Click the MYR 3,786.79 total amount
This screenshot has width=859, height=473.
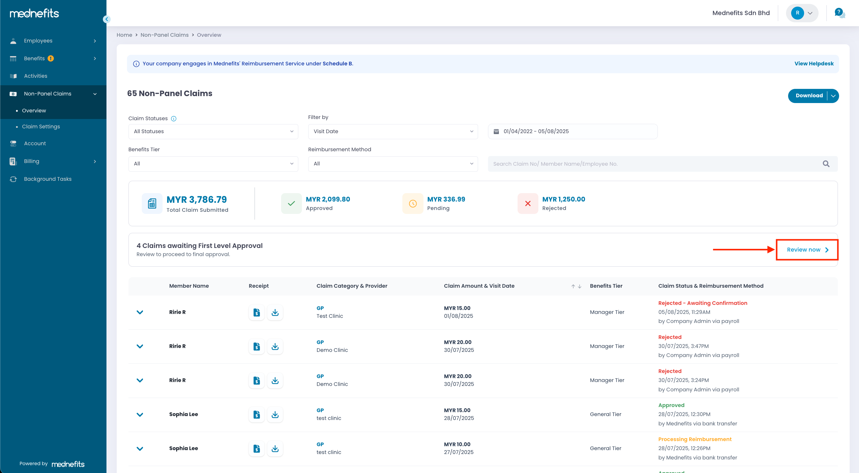(197, 199)
